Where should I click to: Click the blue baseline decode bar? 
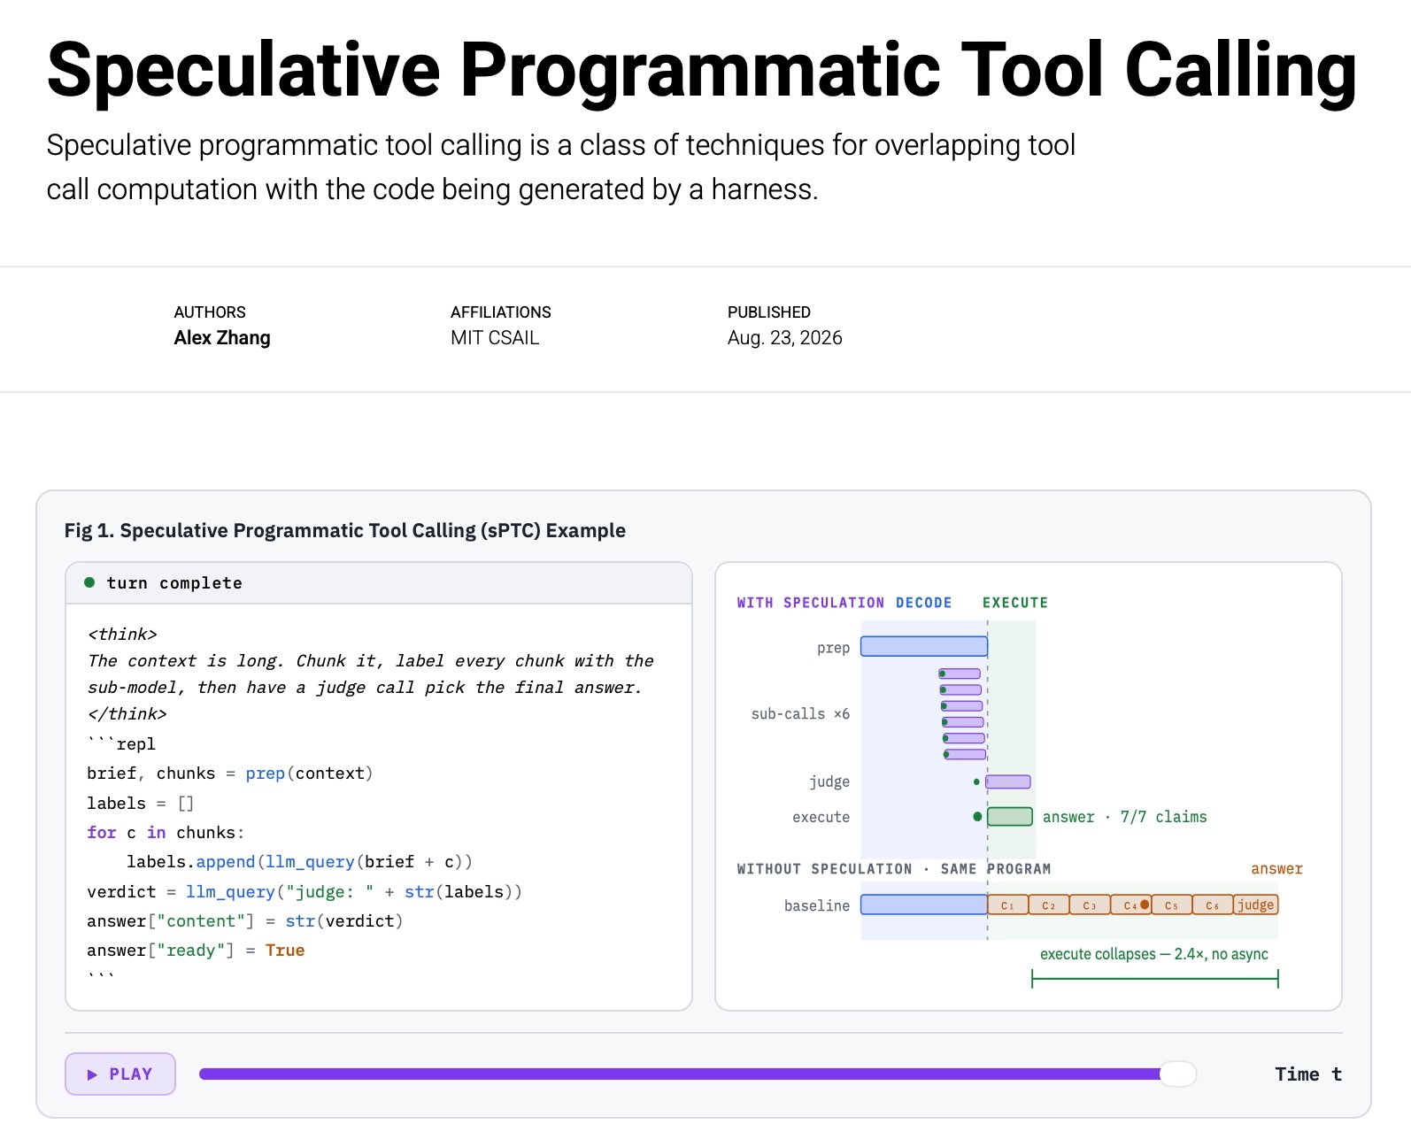[924, 905]
